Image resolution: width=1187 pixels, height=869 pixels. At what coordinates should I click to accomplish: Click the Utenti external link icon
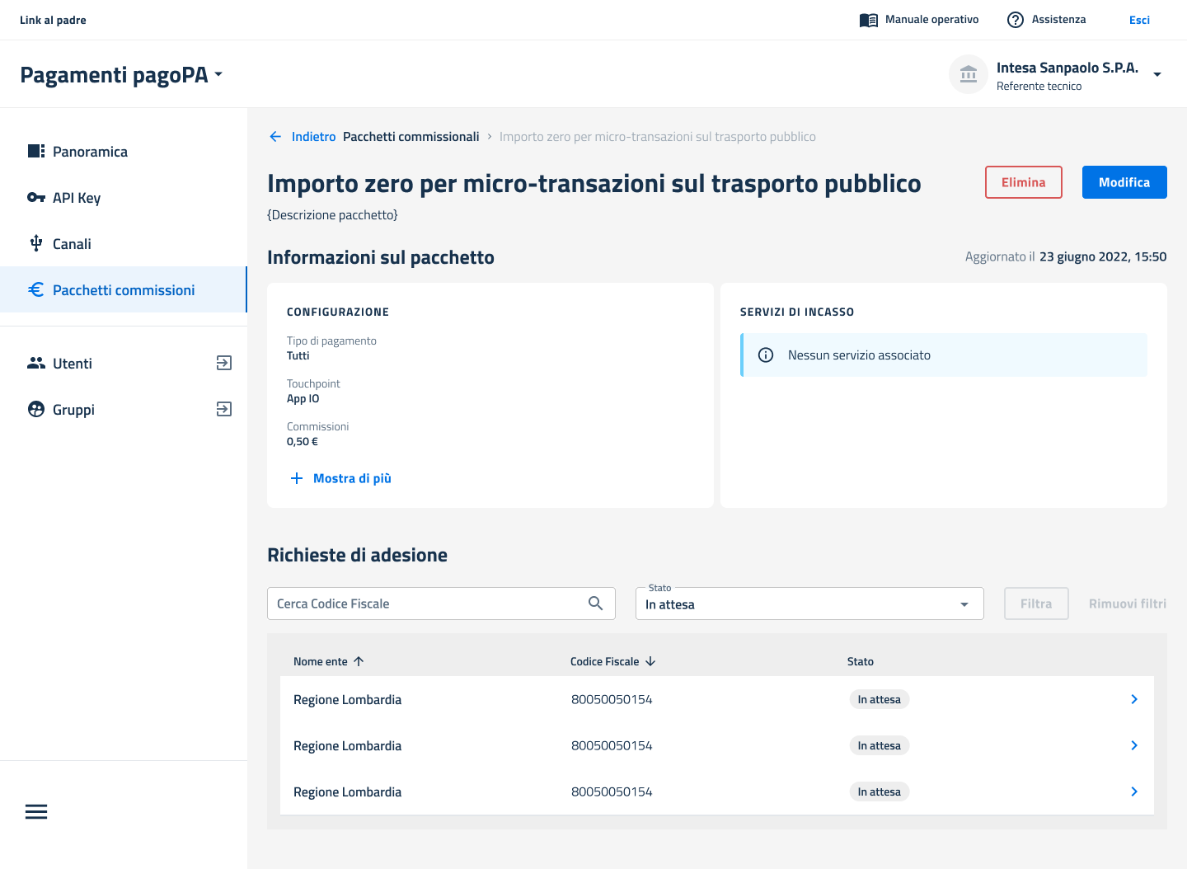[223, 363]
